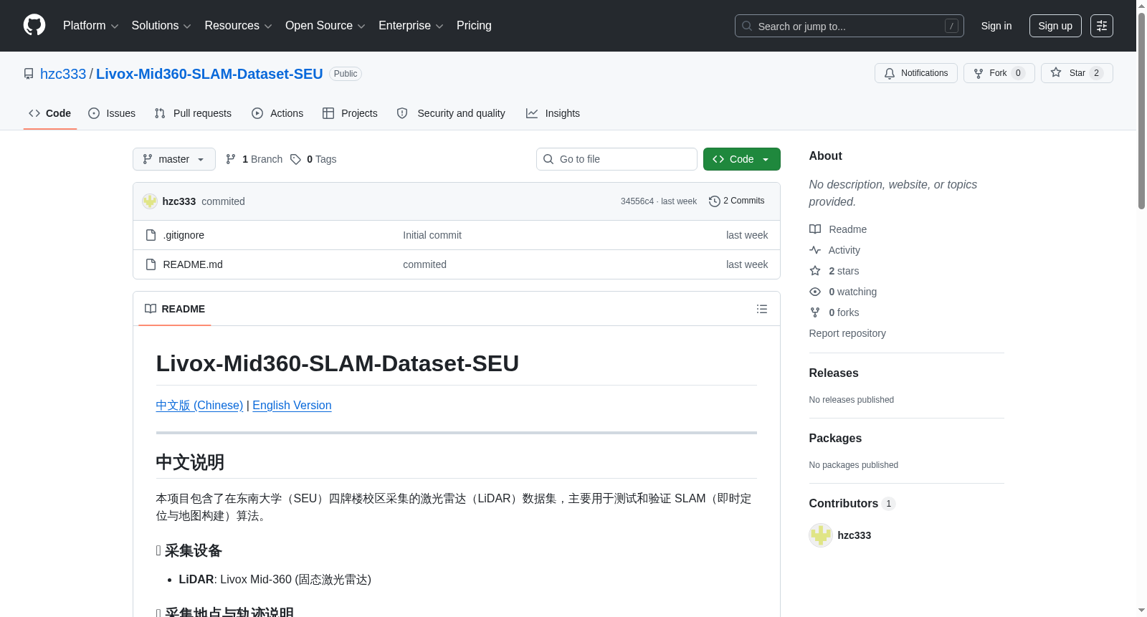Focus the Search or jump to field
Screen dimensions: 1147x617
849,26
